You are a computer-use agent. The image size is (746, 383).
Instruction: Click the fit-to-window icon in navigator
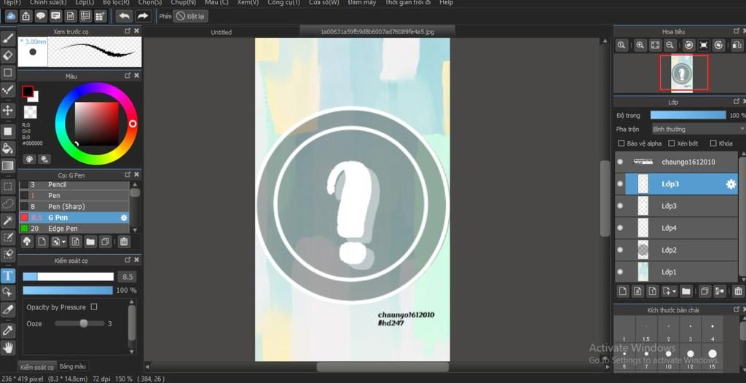[655, 45]
